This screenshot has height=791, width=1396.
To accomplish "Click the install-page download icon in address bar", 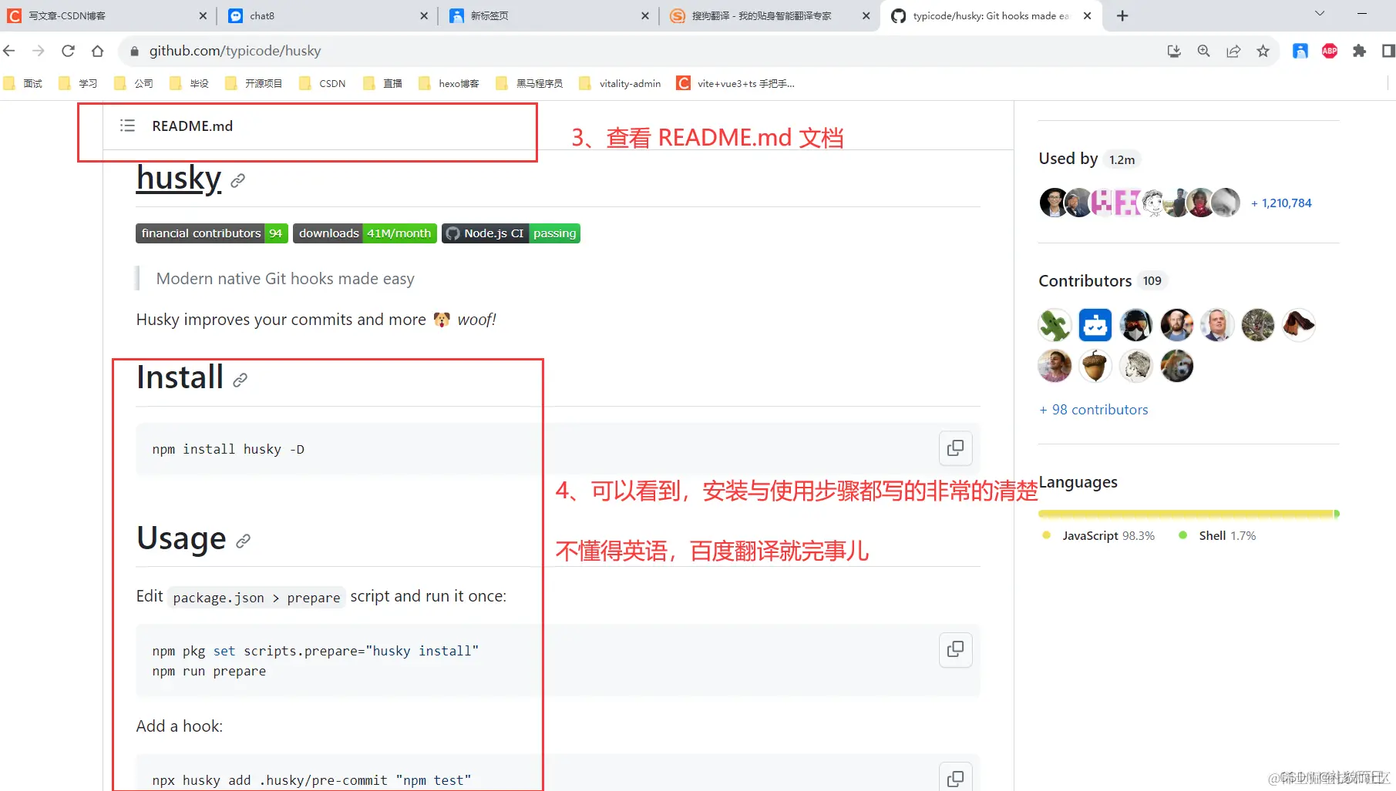I will 1173,51.
